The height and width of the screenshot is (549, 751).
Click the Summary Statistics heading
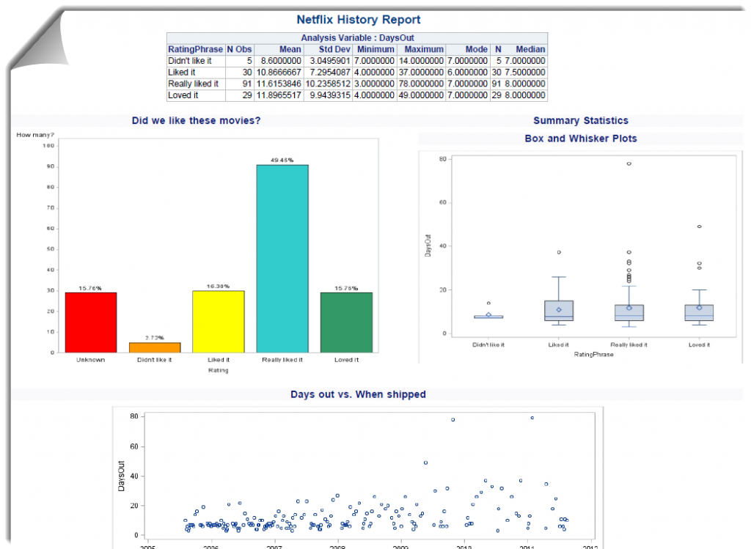click(580, 121)
